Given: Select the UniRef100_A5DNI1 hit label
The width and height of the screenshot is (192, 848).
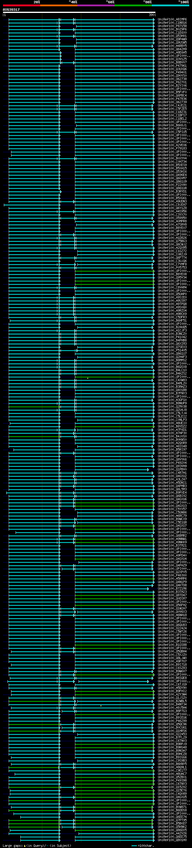Looking at the screenshot, I should click(172, 483).
